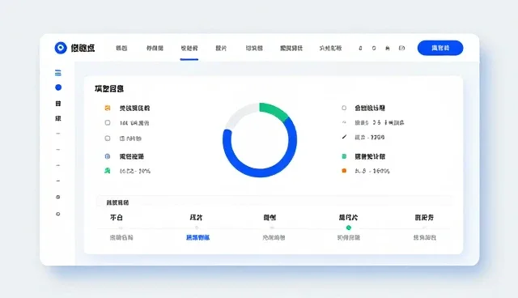Click the pencil slash icon in right legend
518x298 pixels.
pyautogui.click(x=344, y=137)
